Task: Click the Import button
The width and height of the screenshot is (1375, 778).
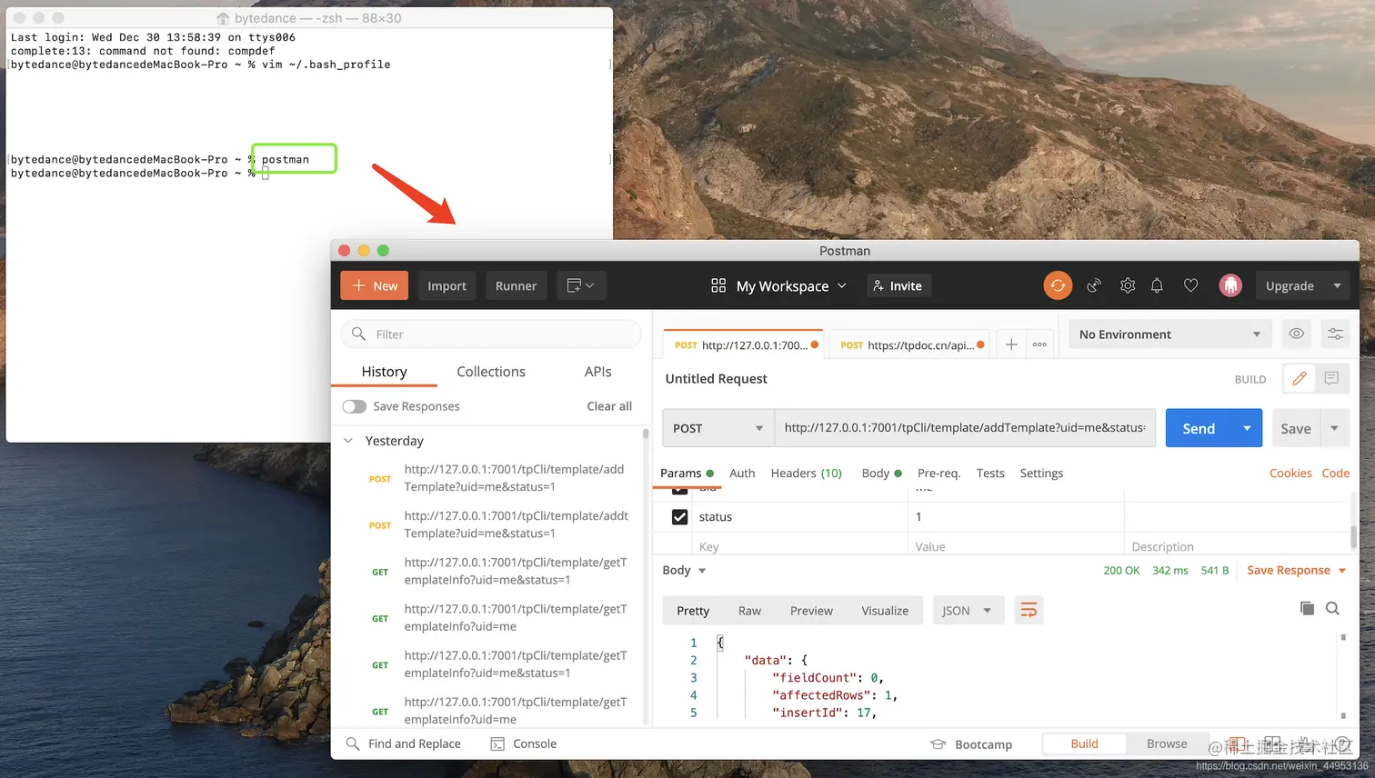Action: point(447,285)
